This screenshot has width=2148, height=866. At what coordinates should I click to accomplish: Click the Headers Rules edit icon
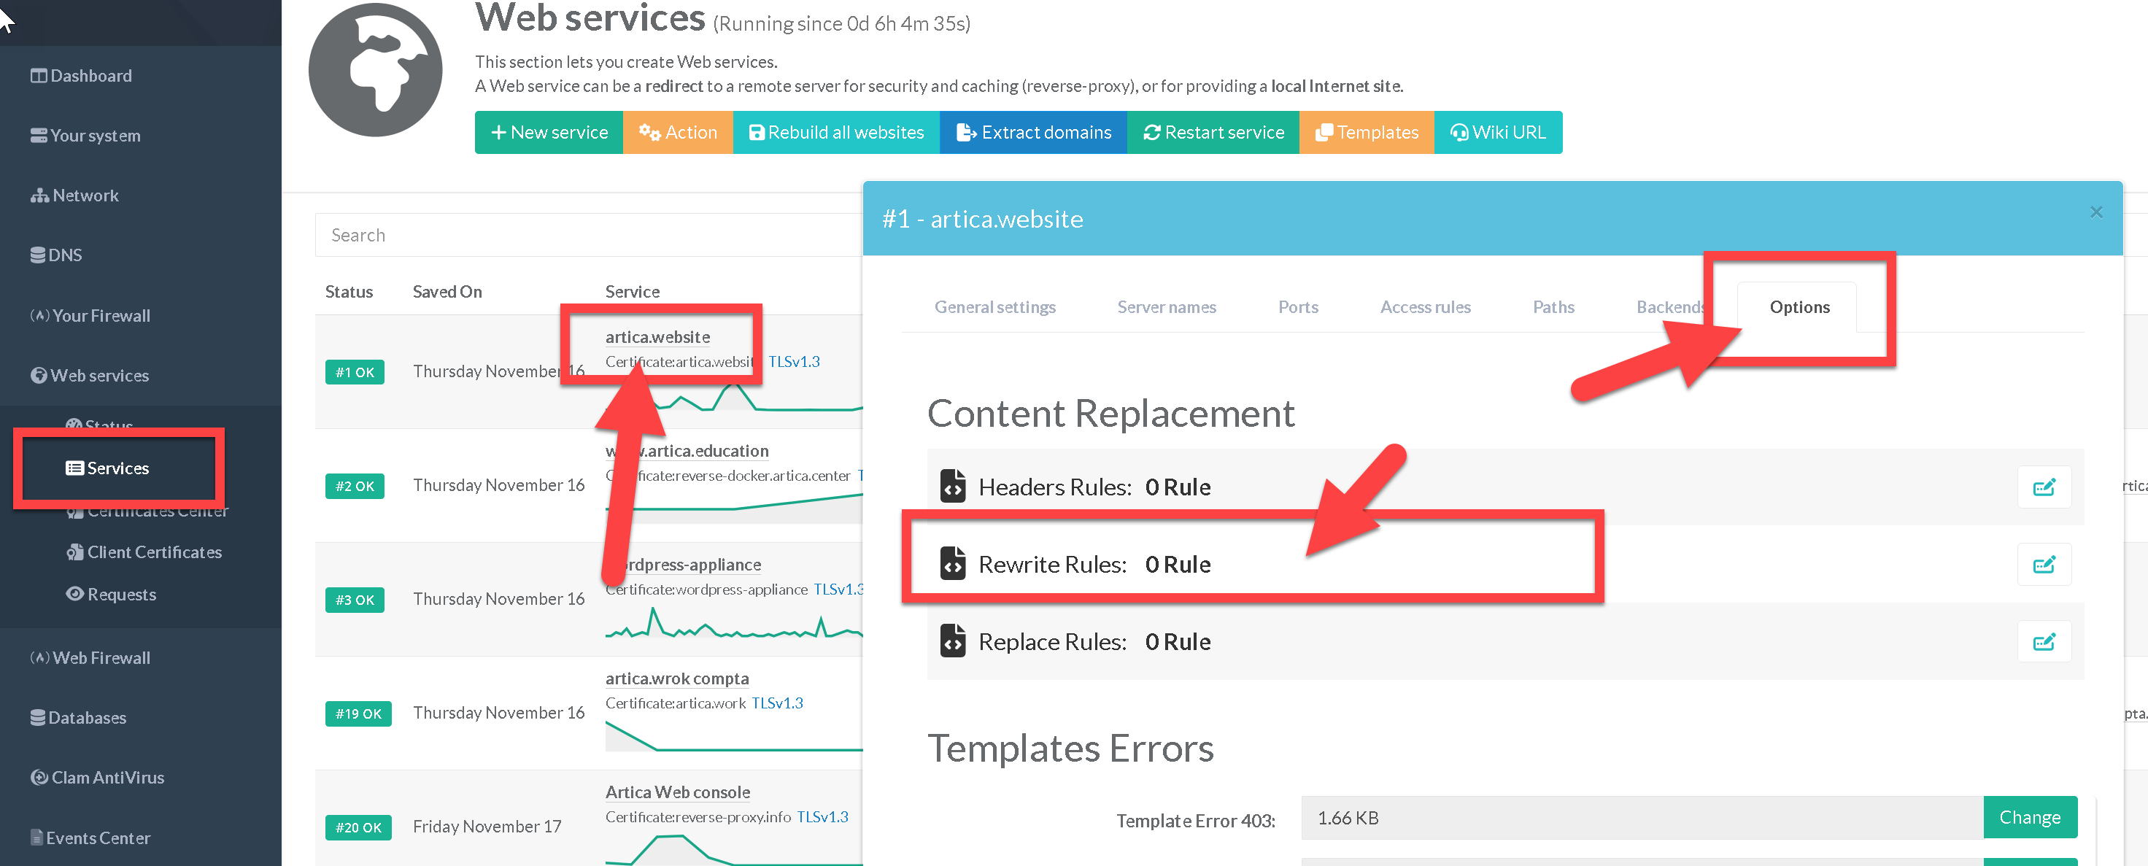[2043, 487]
